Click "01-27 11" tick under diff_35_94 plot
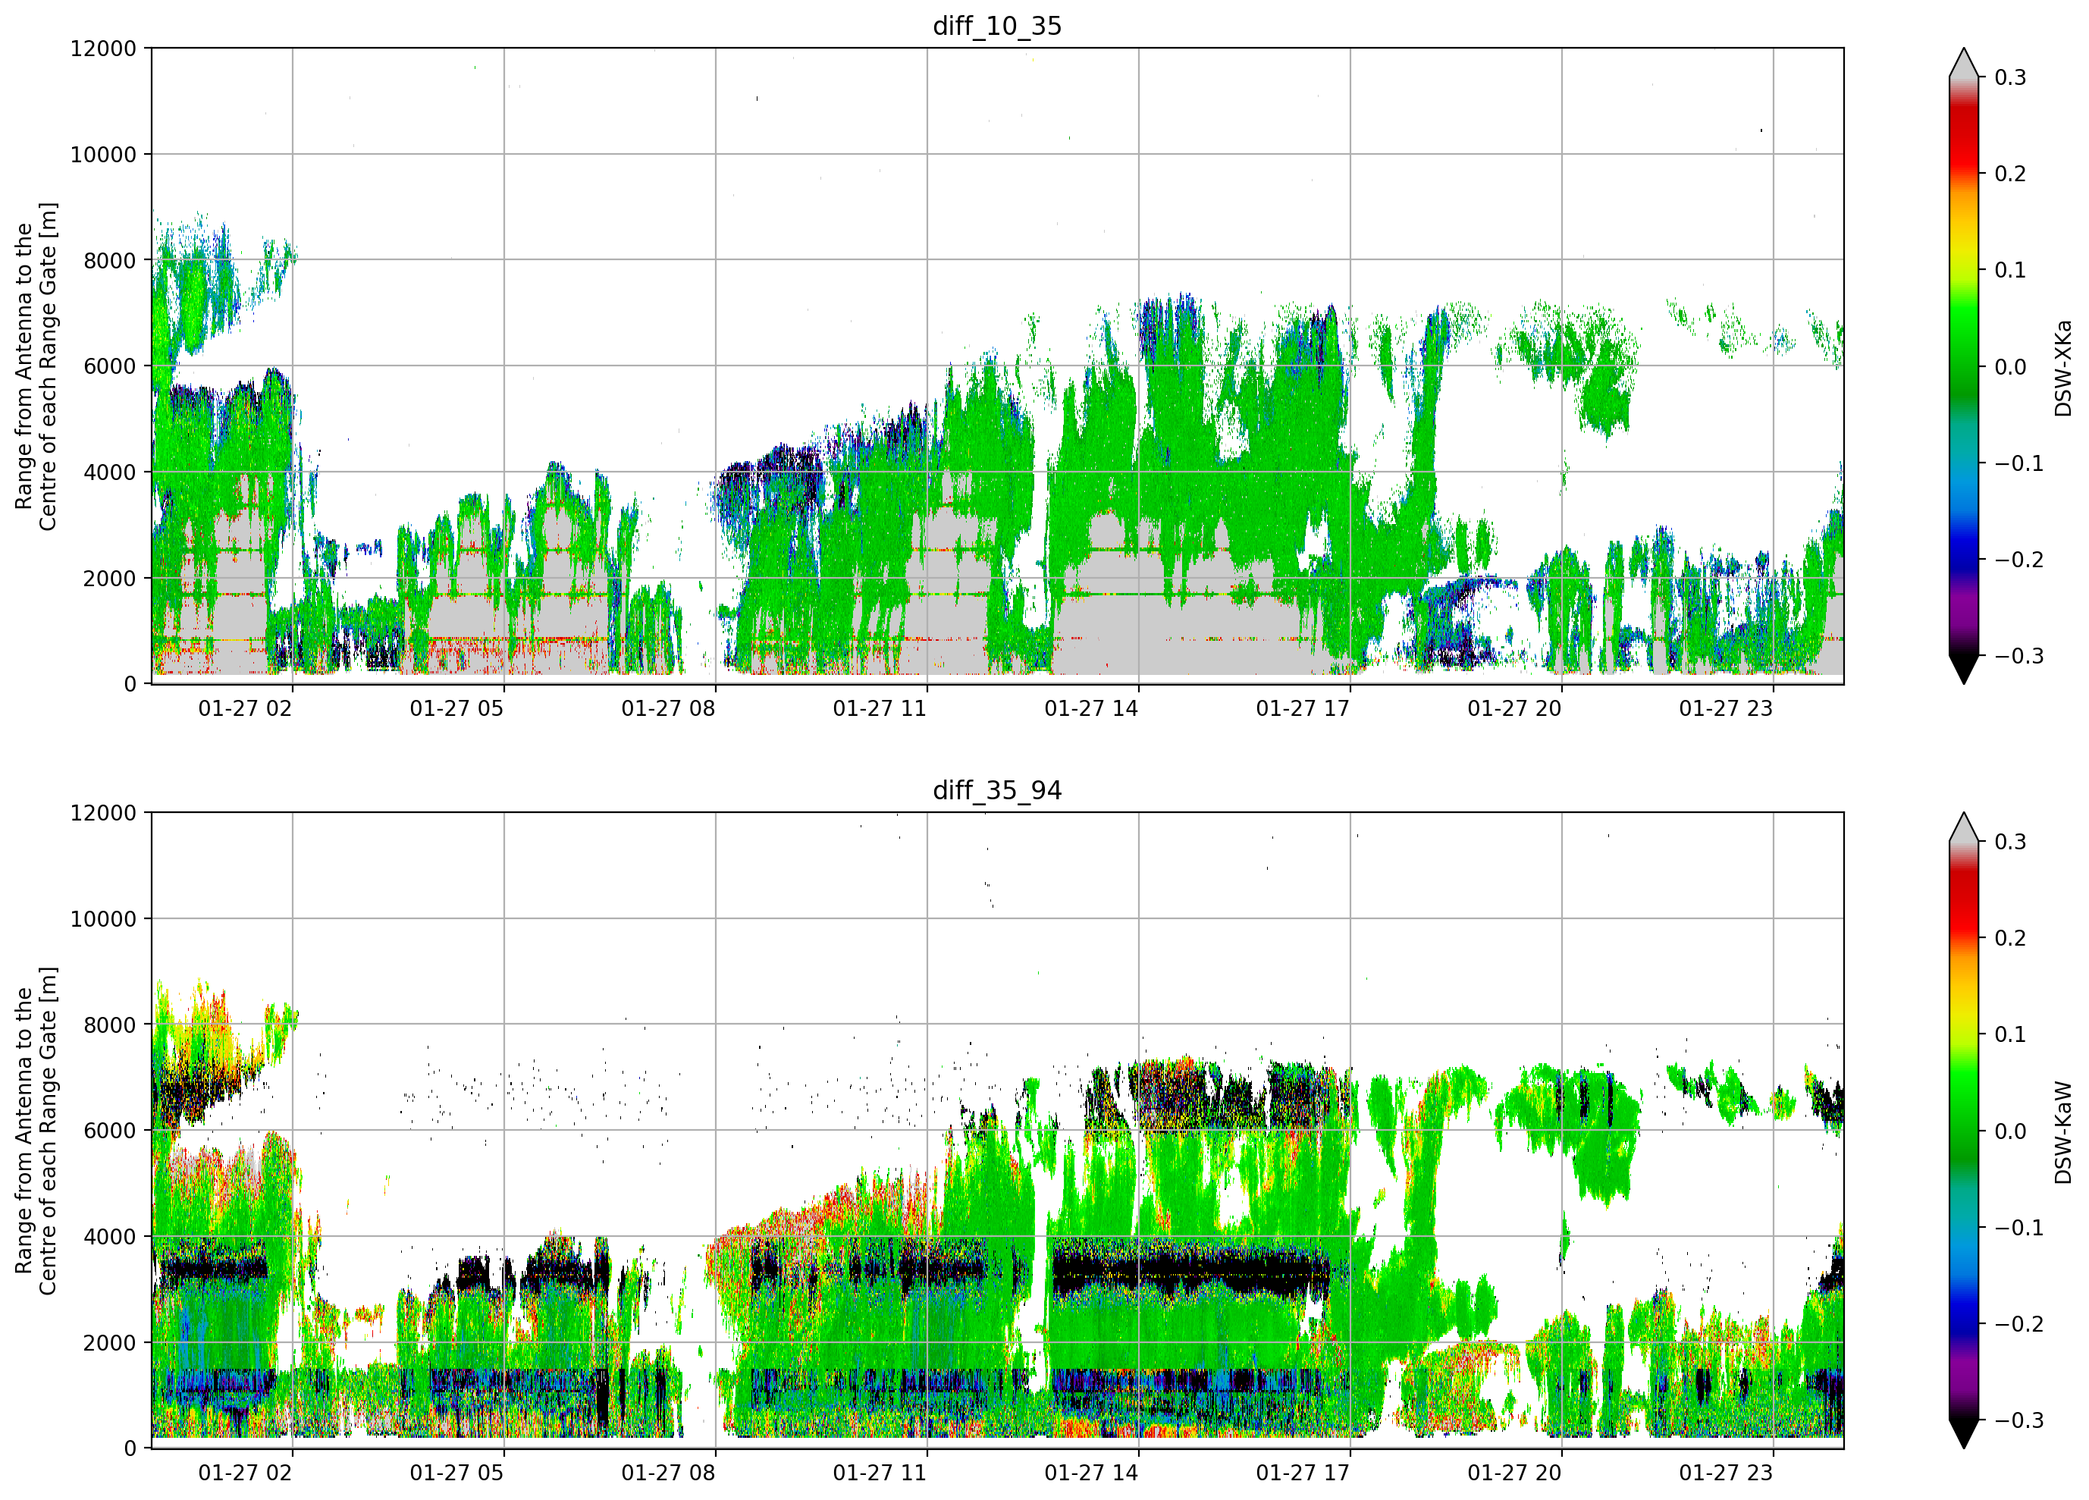The image size is (2089, 1500). coord(880,1473)
